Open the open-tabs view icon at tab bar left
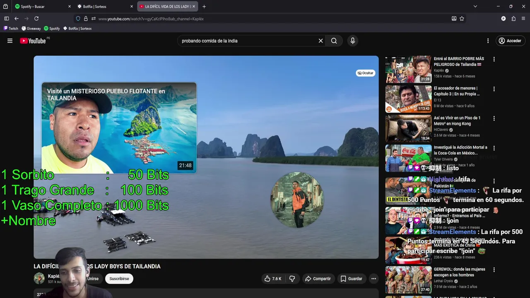 (5, 7)
